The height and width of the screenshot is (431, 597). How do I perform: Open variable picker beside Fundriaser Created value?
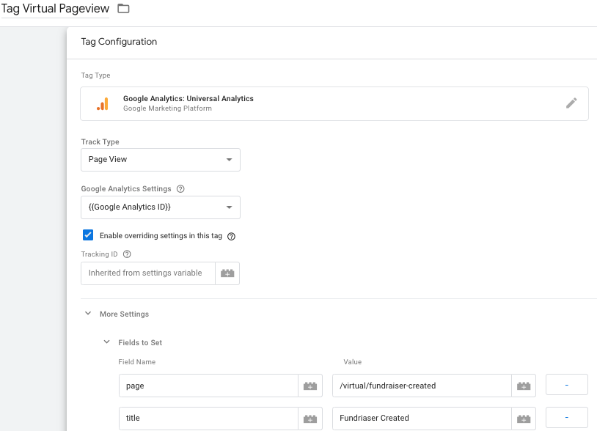coord(524,419)
